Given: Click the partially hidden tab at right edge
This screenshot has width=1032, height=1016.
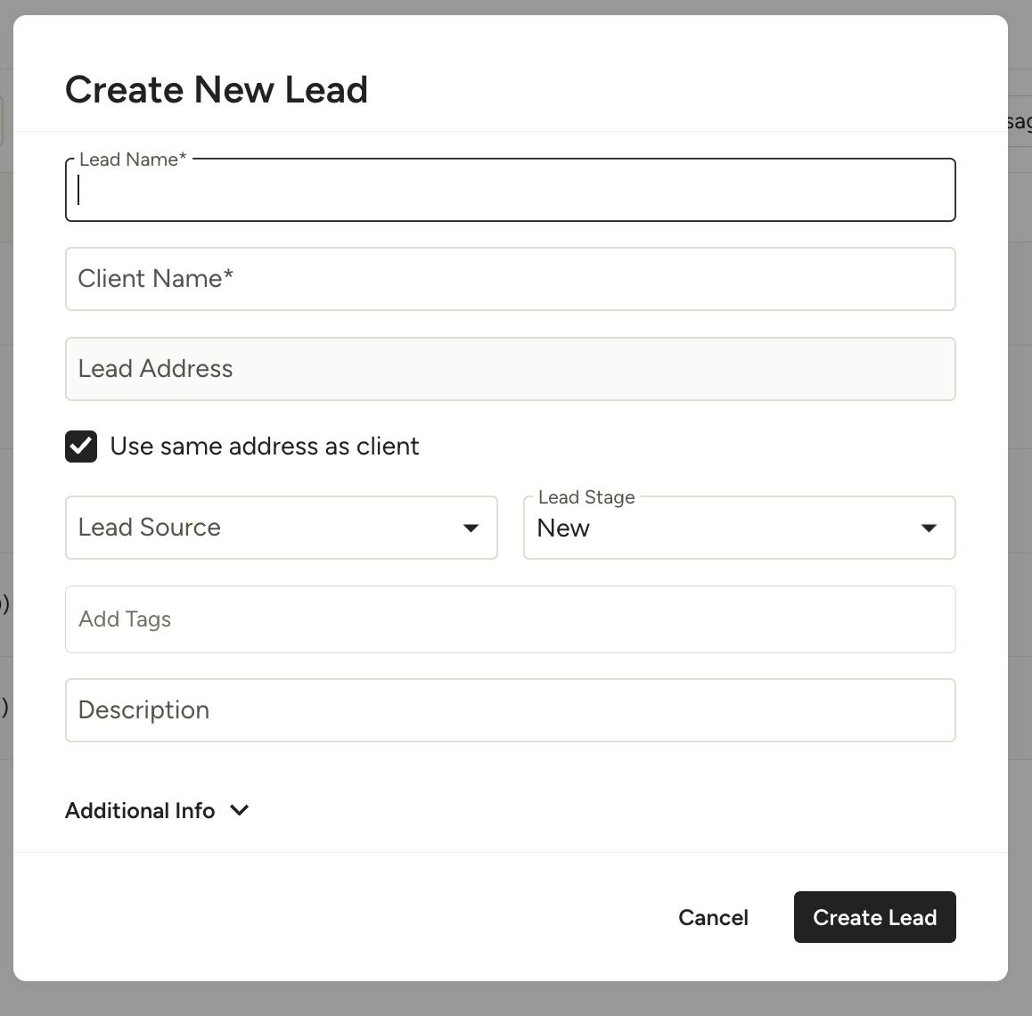Looking at the screenshot, I should [1020, 122].
